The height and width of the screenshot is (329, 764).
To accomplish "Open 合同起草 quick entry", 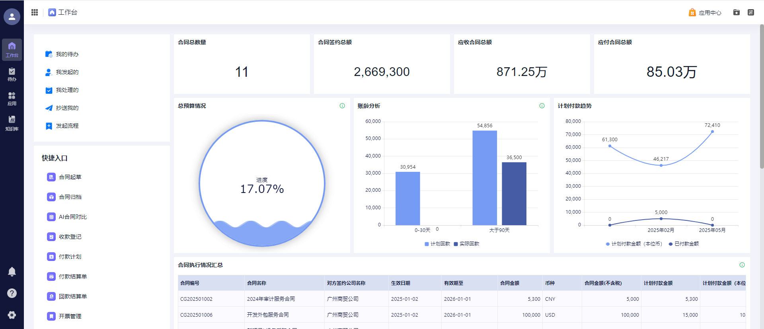I will (70, 177).
